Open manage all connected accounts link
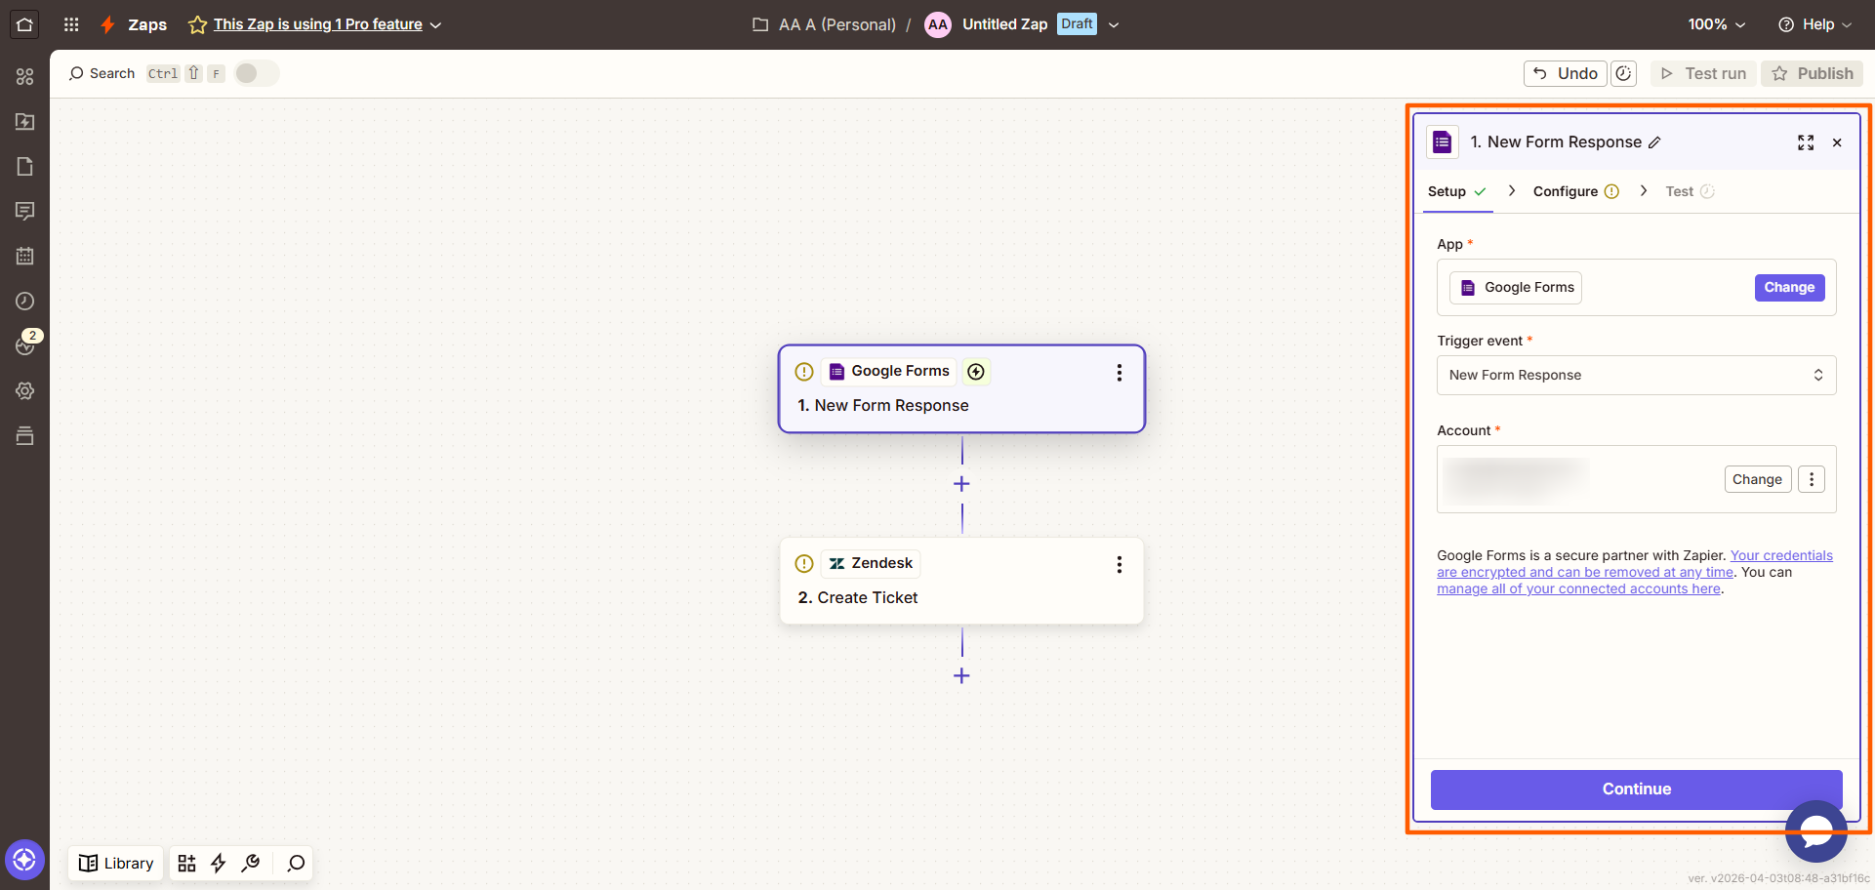 (x=1578, y=588)
